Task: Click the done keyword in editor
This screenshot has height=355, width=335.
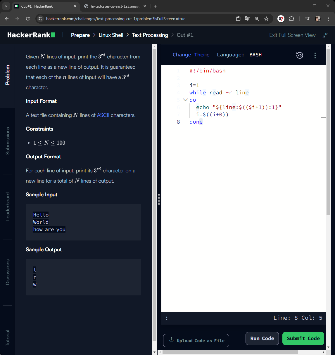Action: coord(196,122)
